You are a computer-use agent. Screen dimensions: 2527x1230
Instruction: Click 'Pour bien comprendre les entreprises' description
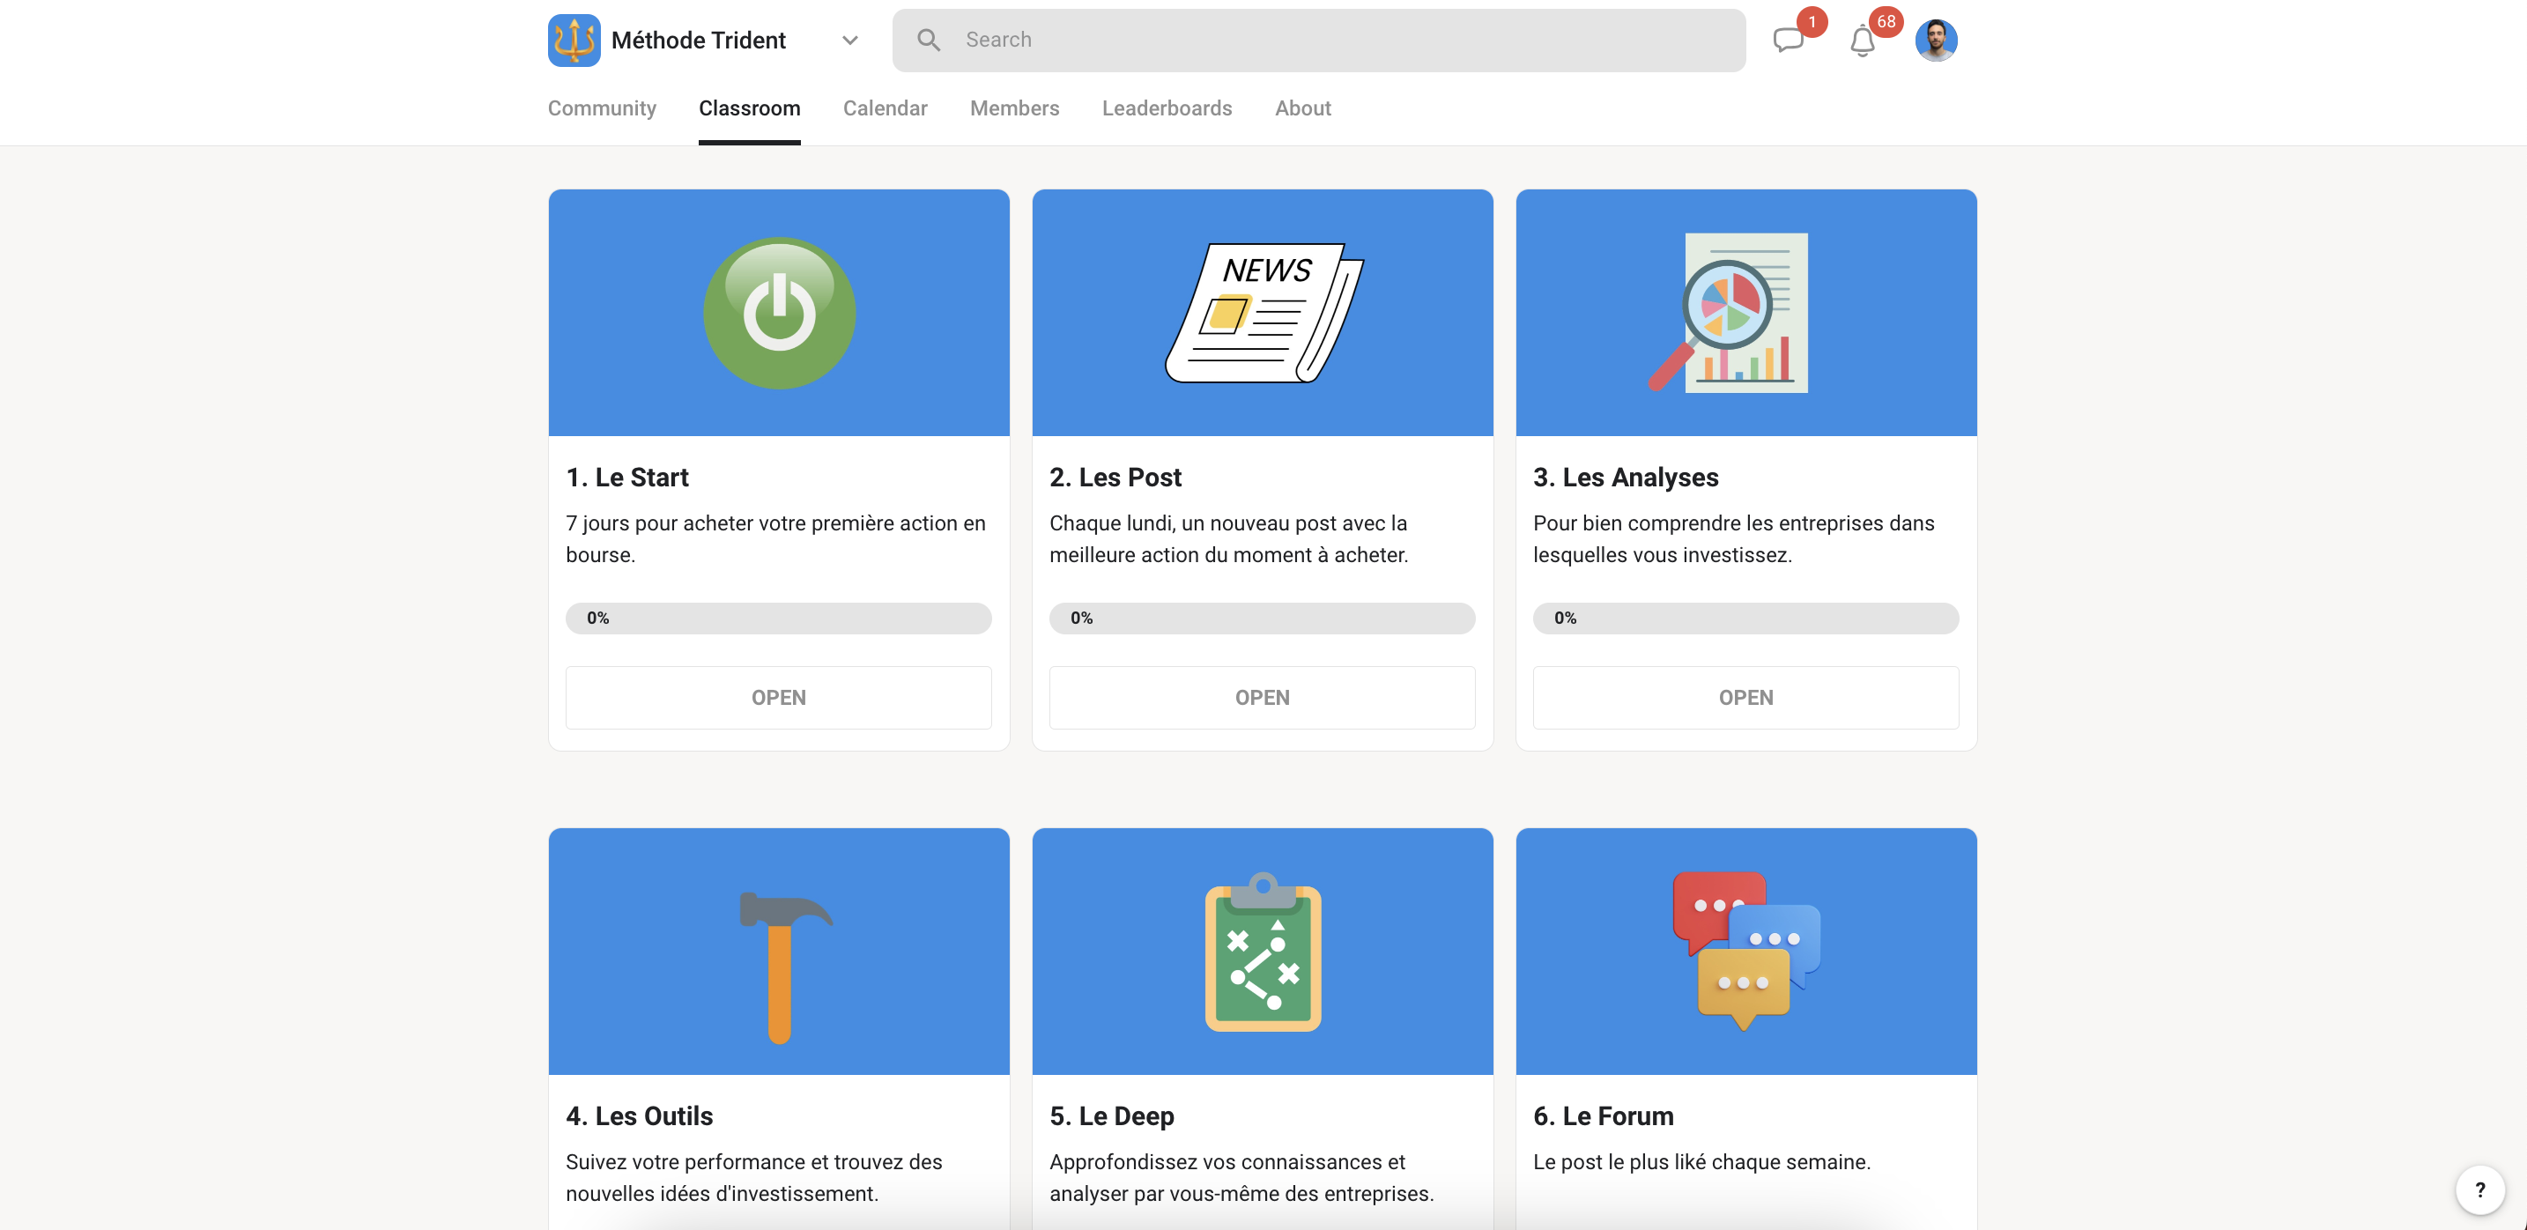click(x=1733, y=538)
